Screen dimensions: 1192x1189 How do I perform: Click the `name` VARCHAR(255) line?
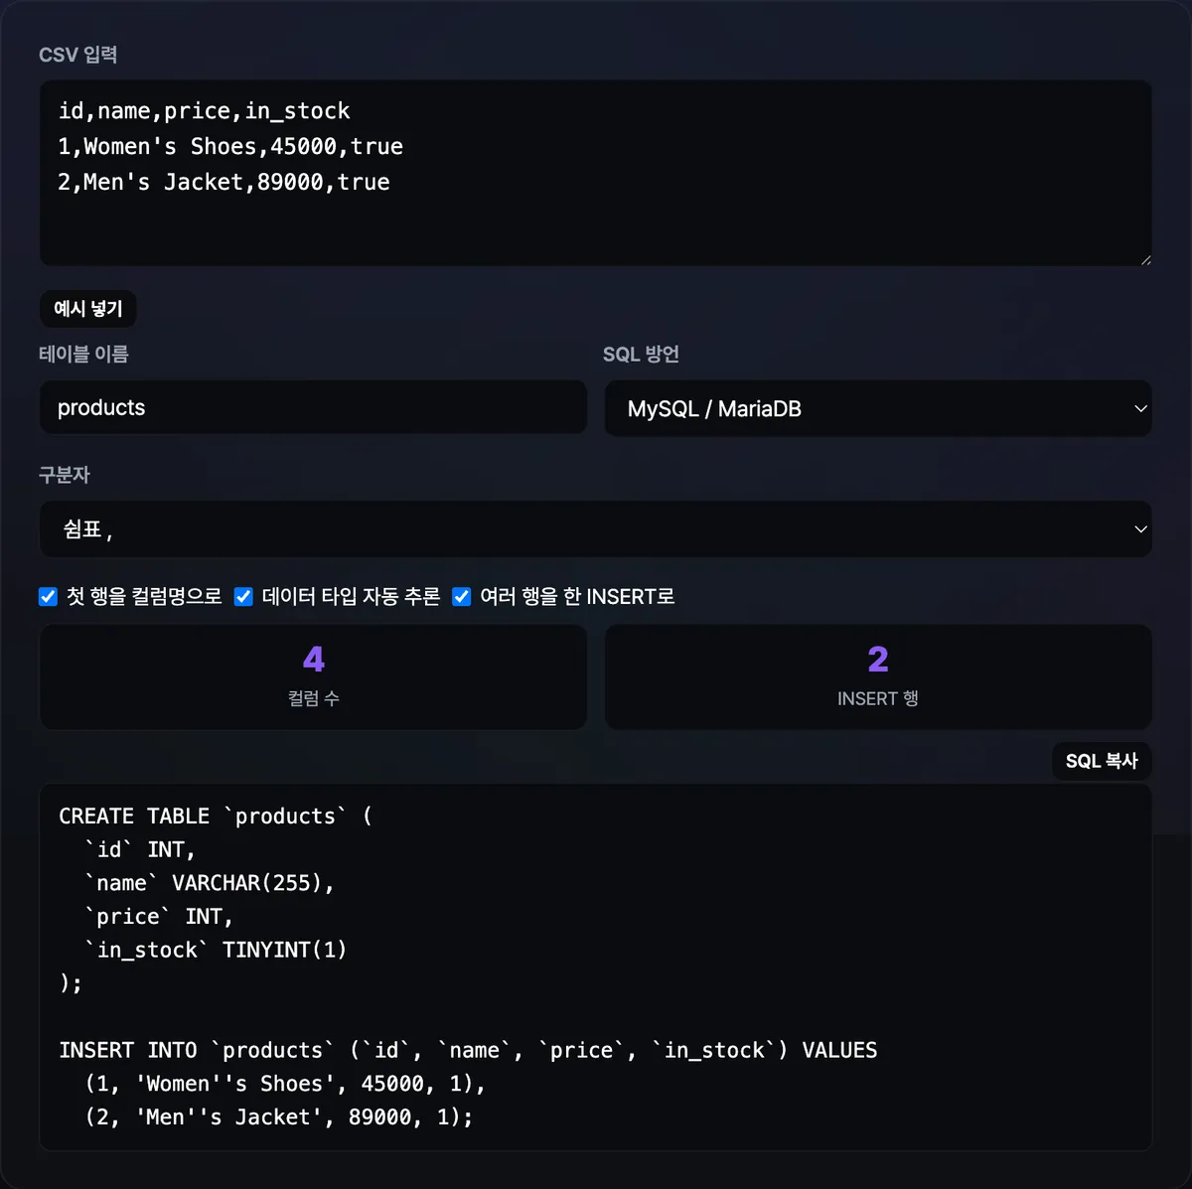tap(210, 883)
